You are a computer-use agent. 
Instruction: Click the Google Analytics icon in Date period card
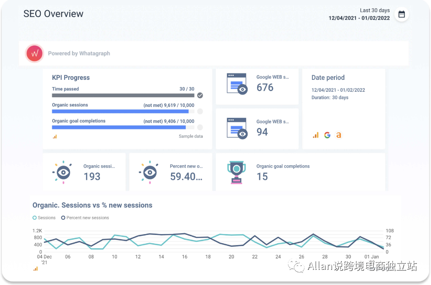315,135
